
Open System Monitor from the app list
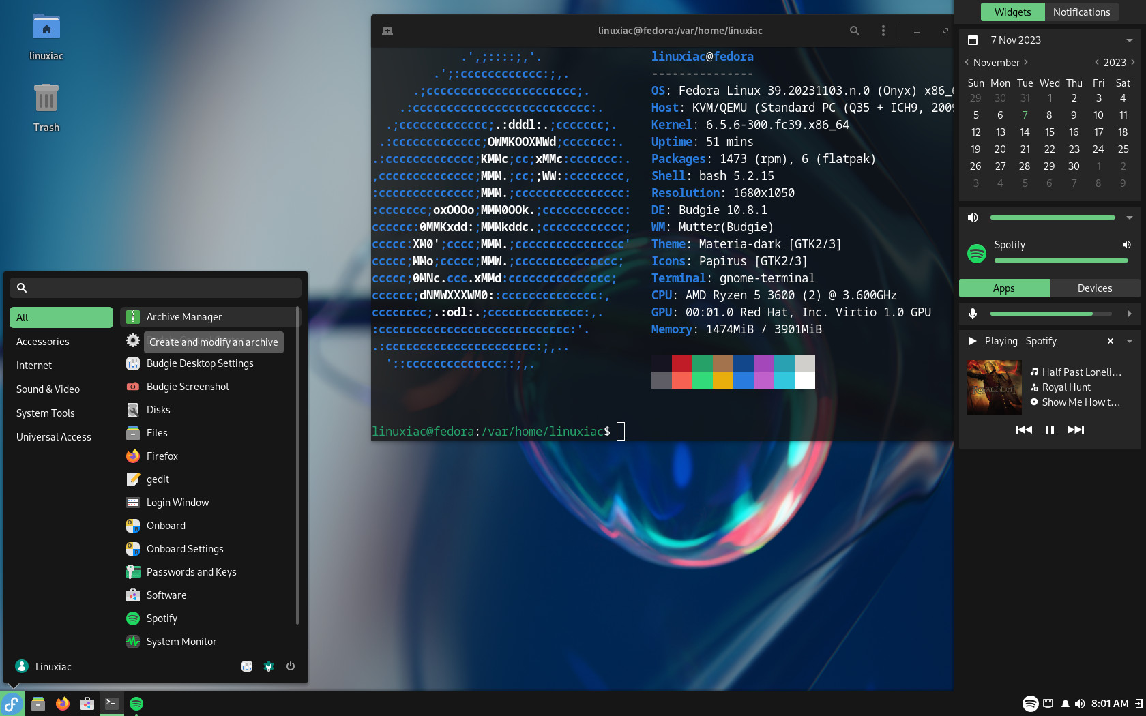(208, 642)
